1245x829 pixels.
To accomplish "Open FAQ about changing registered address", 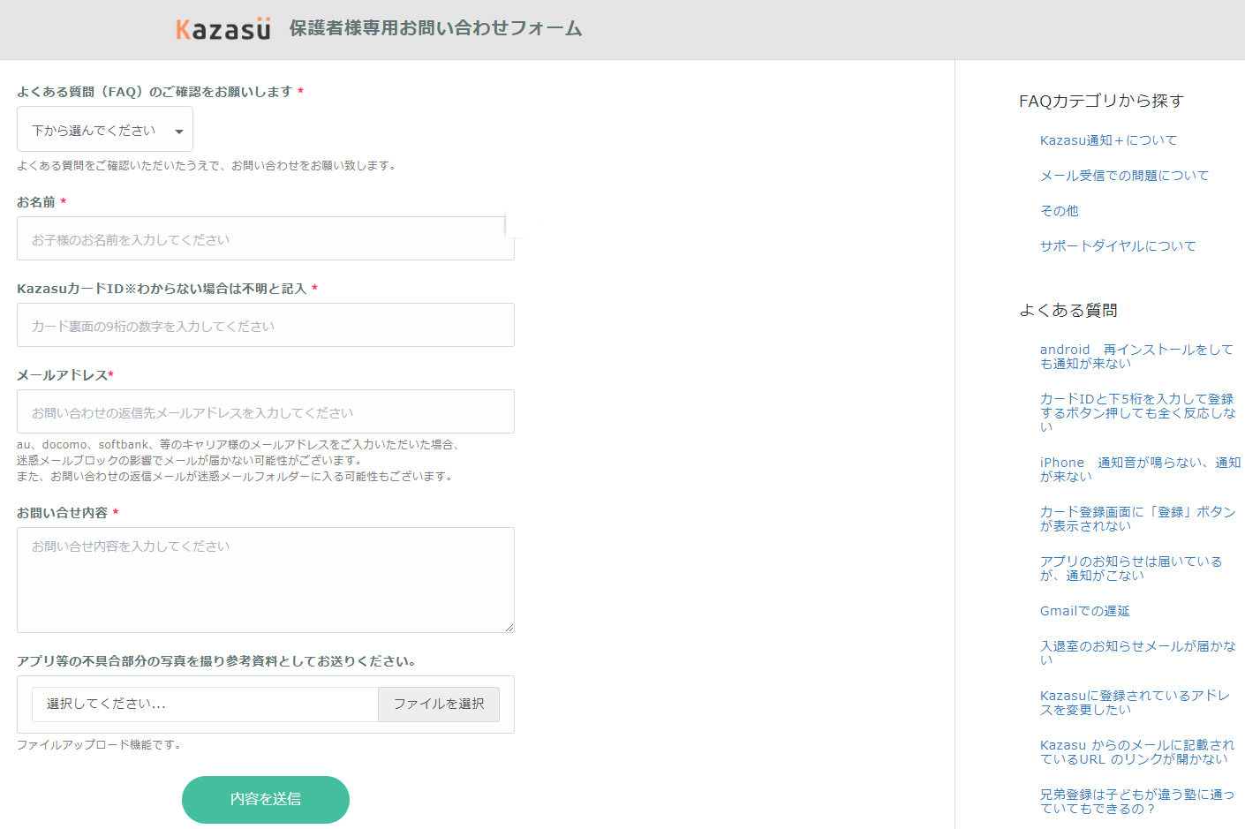I will tap(1134, 703).
